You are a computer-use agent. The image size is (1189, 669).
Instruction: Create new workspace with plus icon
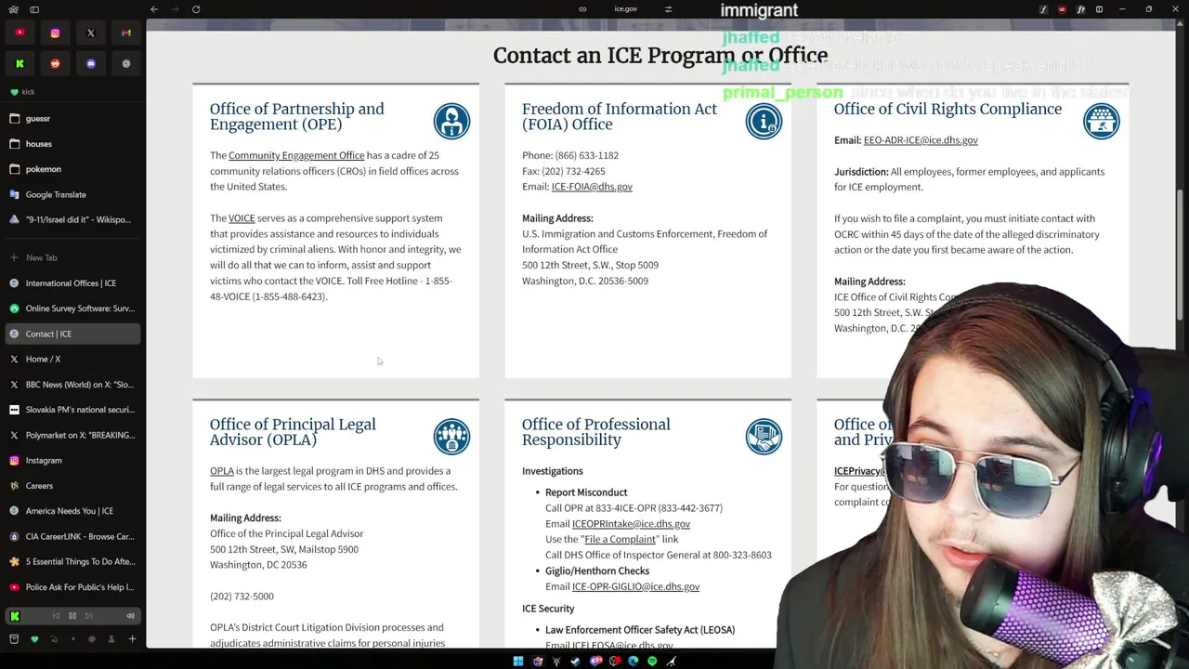click(x=132, y=639)
